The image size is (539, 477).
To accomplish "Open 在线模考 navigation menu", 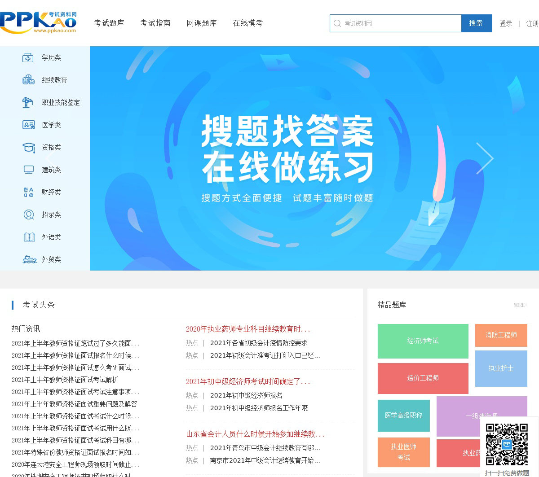I will click(248, 23).
